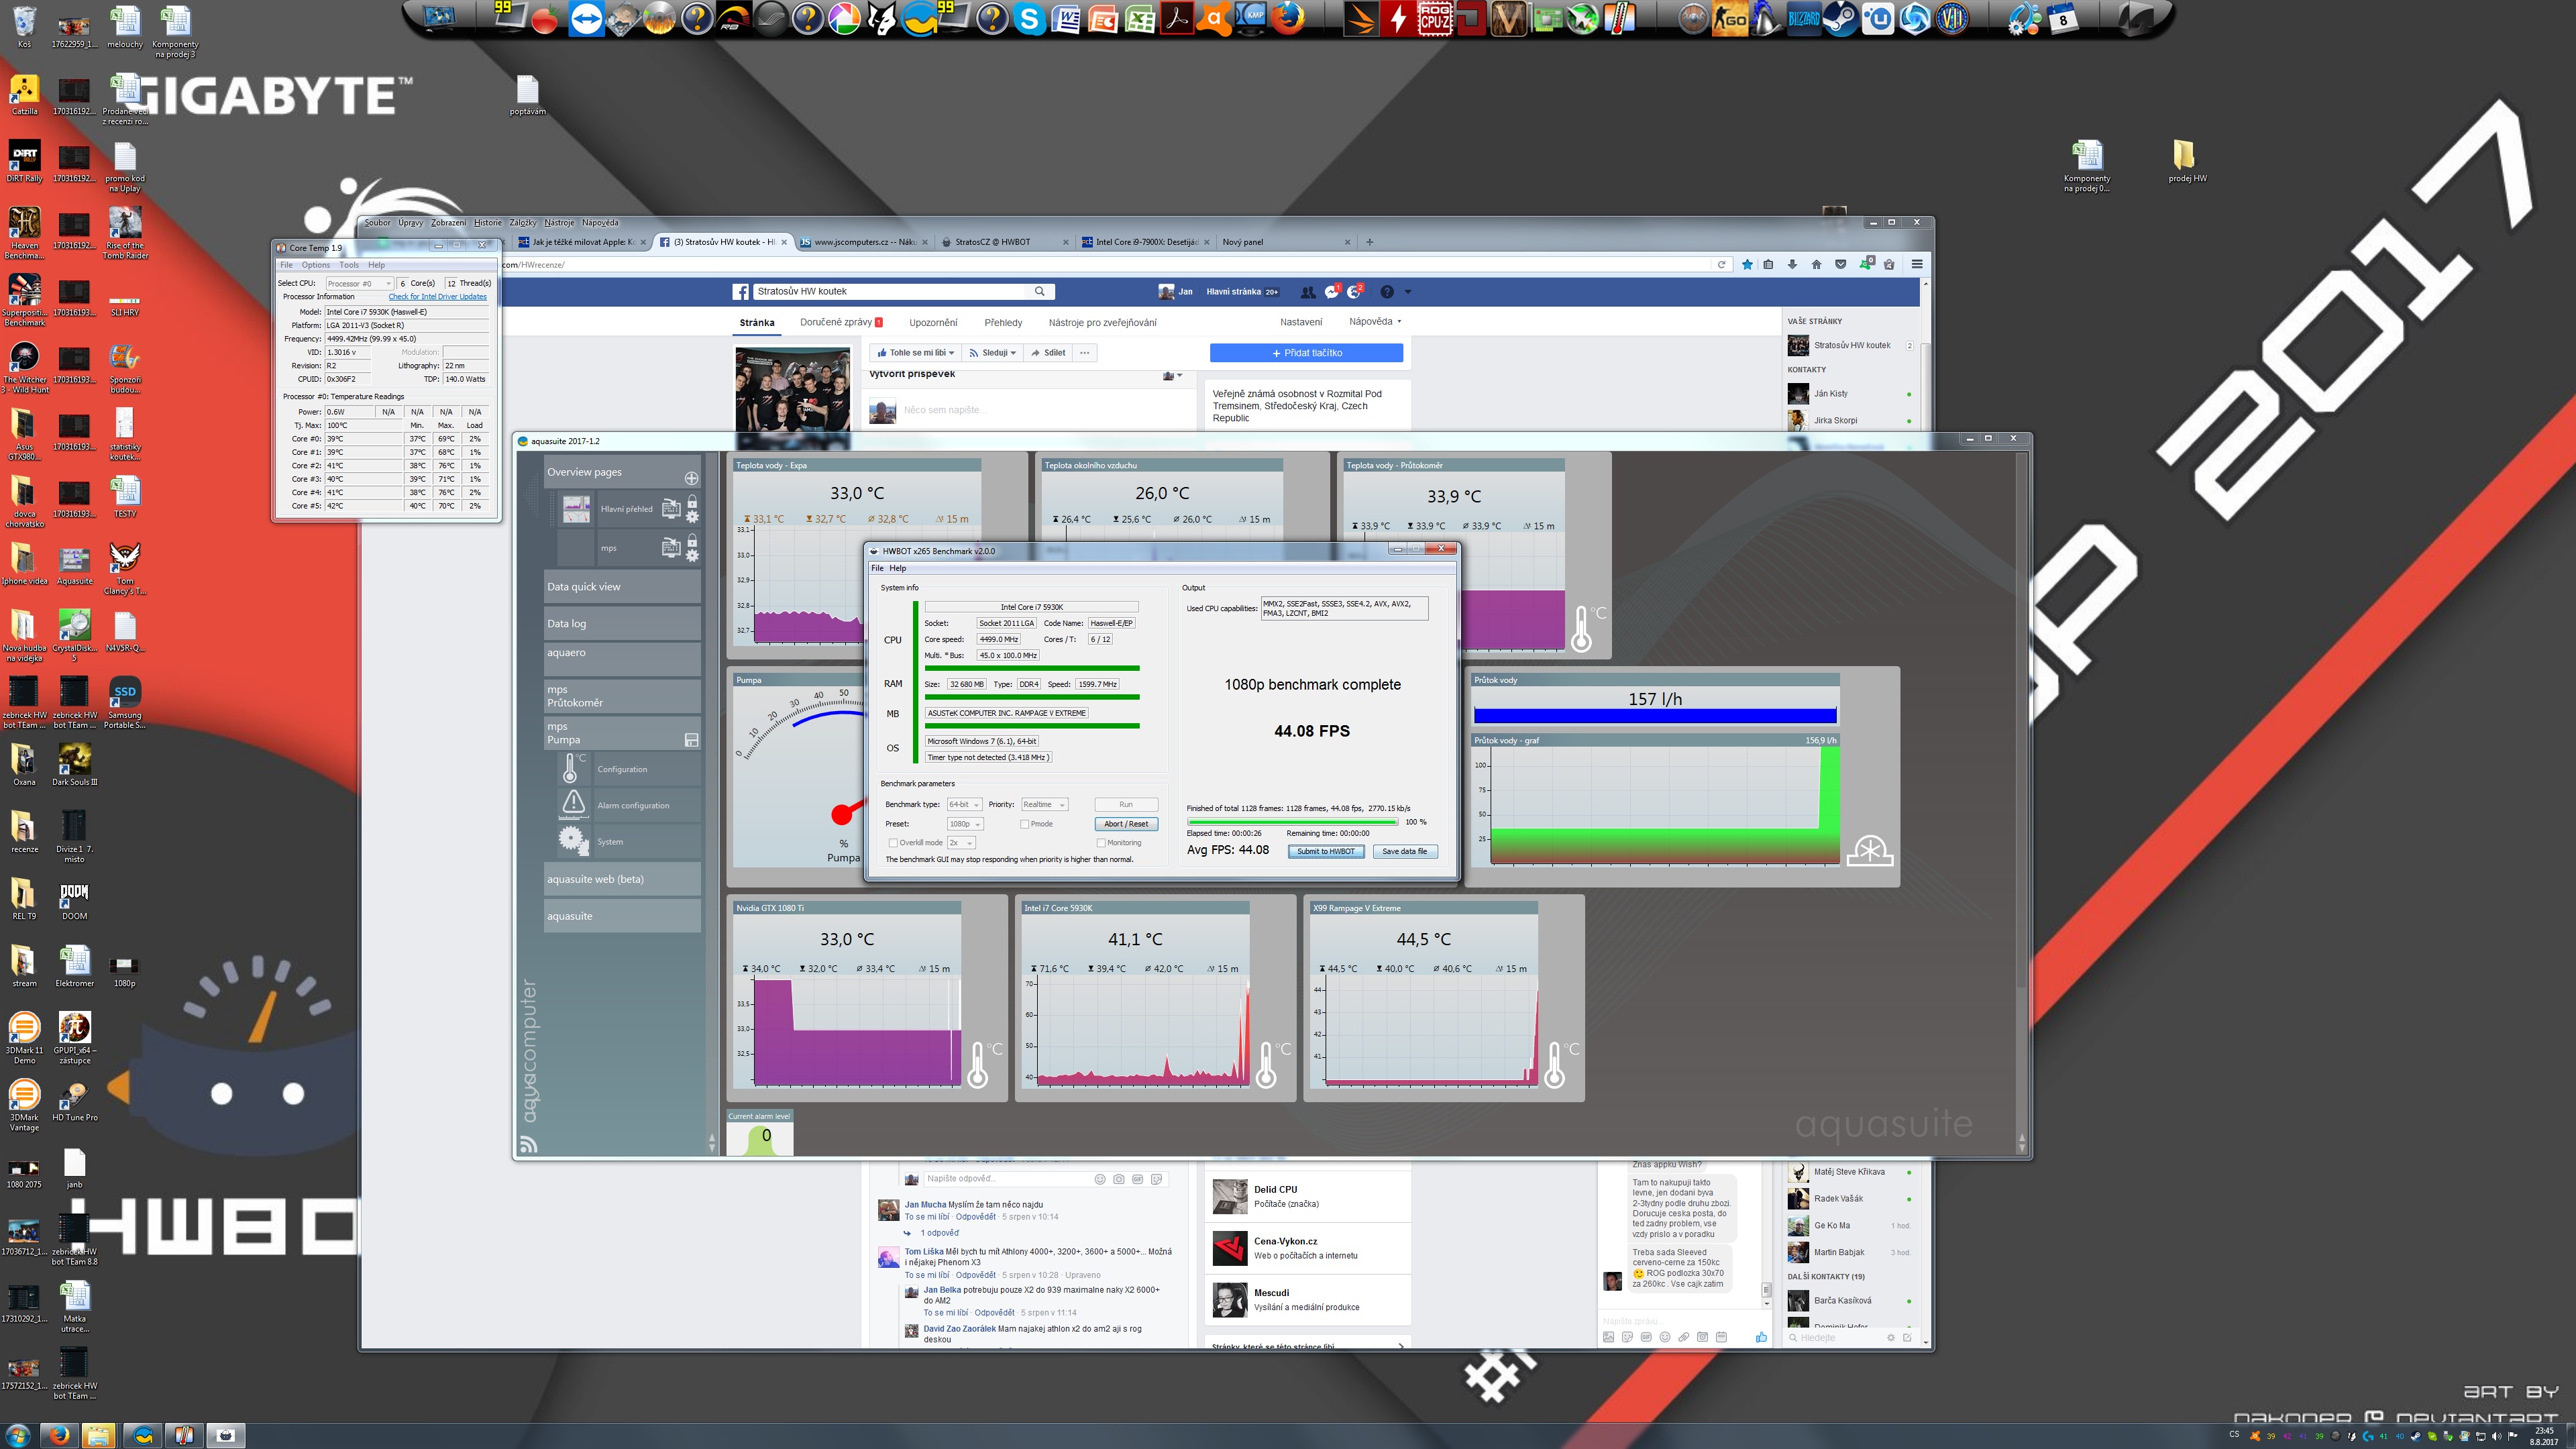This screenshot has height=1449, width=2576.
Task: Toggle lock icon on Hlavní přehled page
Action: (692, 502)
